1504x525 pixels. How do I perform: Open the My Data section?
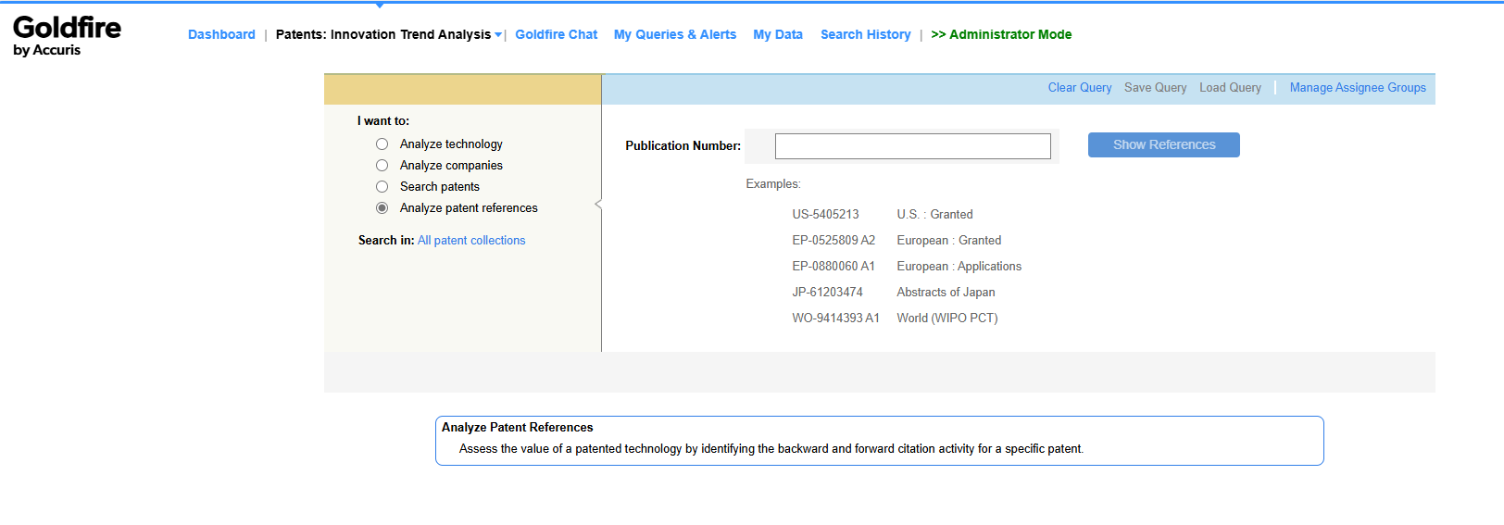click(777, 34)
